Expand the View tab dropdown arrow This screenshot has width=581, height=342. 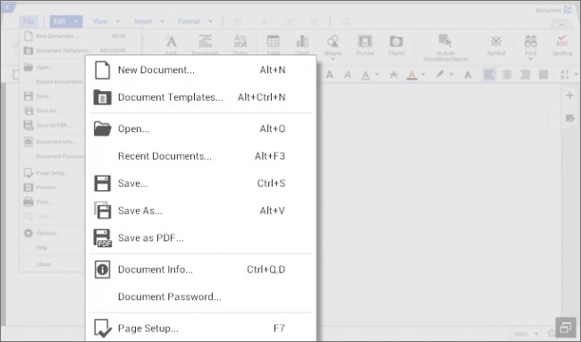(118, 21)
